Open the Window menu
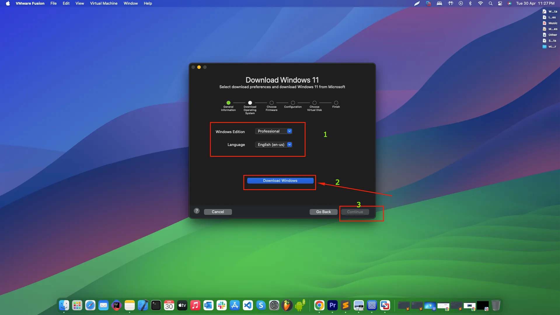The width and height of the screenshot is (560, 315). (131, 4)
